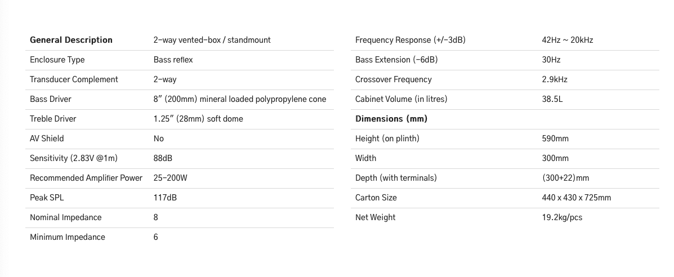This screenshot has height=277, width=674.
Task: Click the Bass Extension 30Hz value
Action: (551, 60)
